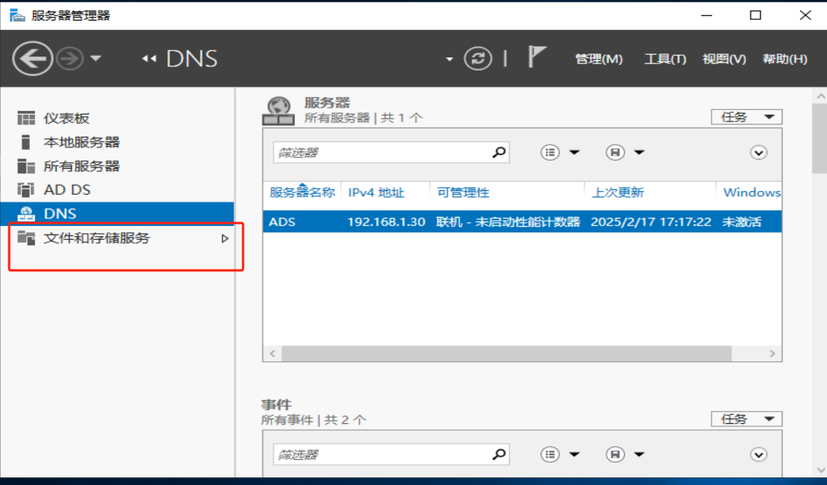The image size is (827, 485).
Task: Open the dropdown arrow left of refresh
Action: tap(449, 59)
